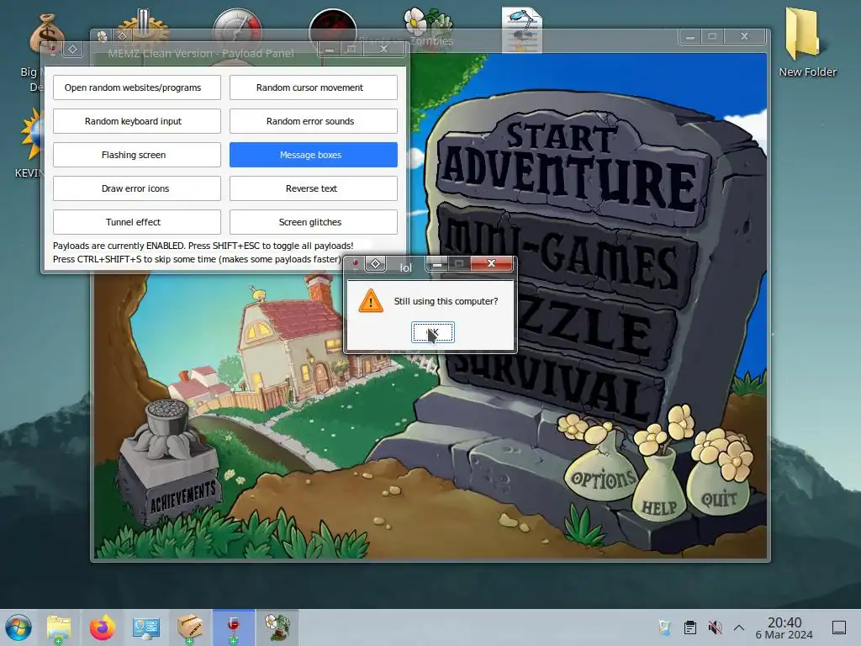Open the cardboard box package icon in taskbar

point(190,627)
